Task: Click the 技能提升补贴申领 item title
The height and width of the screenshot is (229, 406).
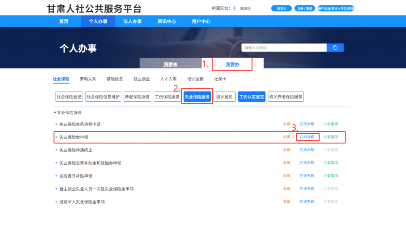Action: click(76, 176)
